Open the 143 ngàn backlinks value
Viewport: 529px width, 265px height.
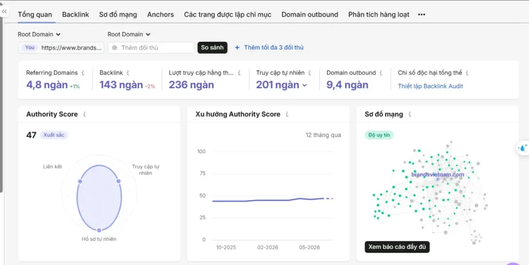pos(121,85)
